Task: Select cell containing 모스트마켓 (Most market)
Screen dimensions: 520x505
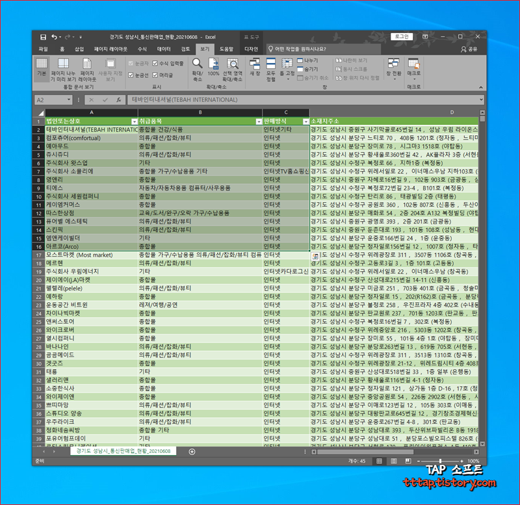Action: click(x=92, y=255)
